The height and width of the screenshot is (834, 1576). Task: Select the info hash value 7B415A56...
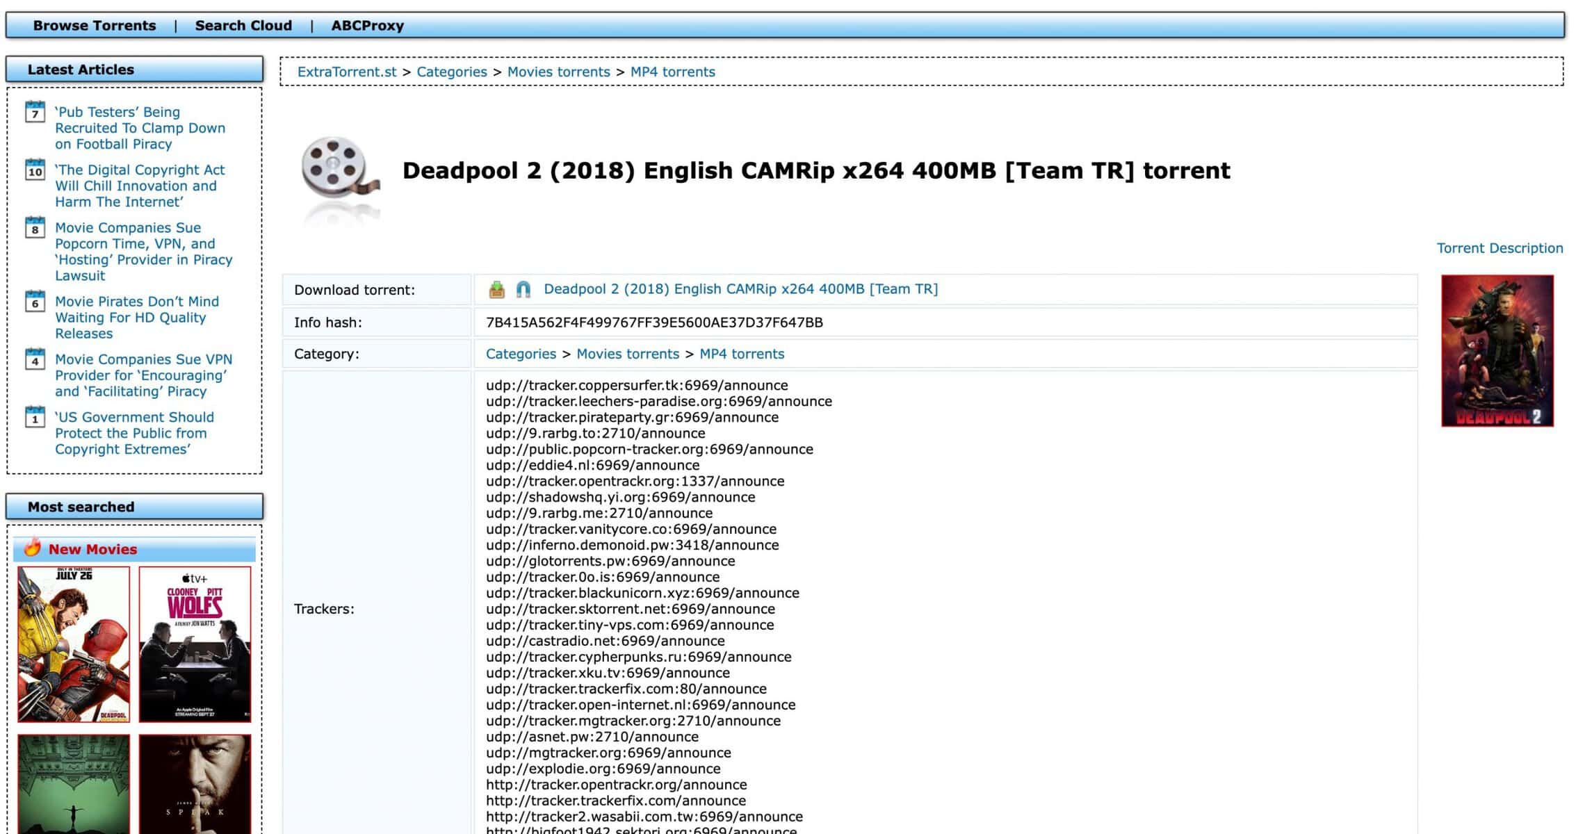(x=654, y=322)
